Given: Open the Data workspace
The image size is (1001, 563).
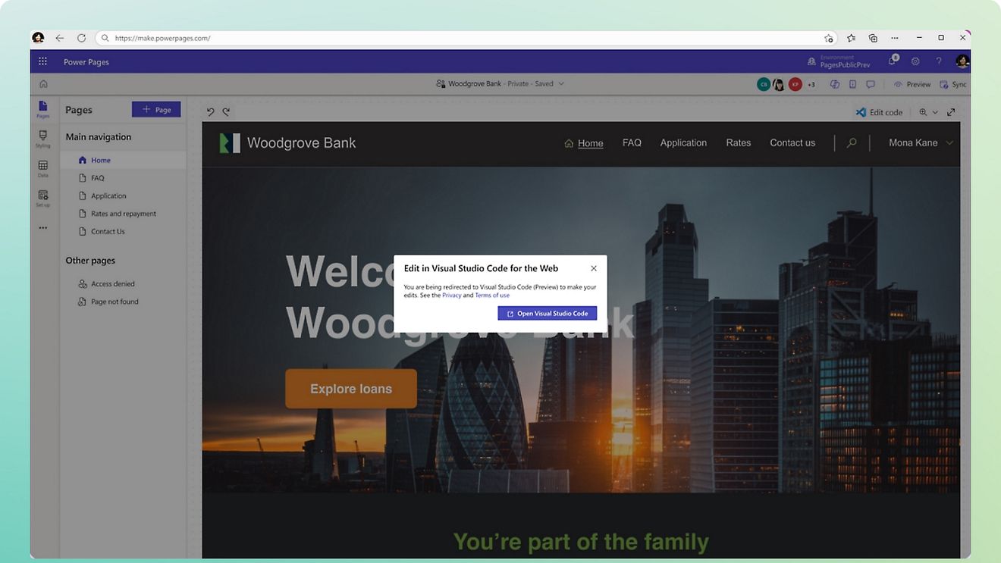Looking at the screenshot, I should point(43,169).
